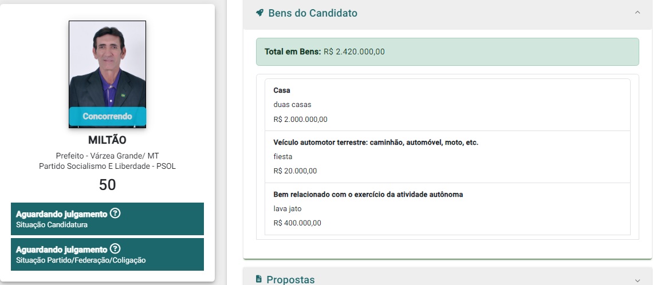The height and width of the screenshot is (285, 653).
Task: Click help icon beside Situação Partido/Federação/Coligação status
Action: point(115,249)
